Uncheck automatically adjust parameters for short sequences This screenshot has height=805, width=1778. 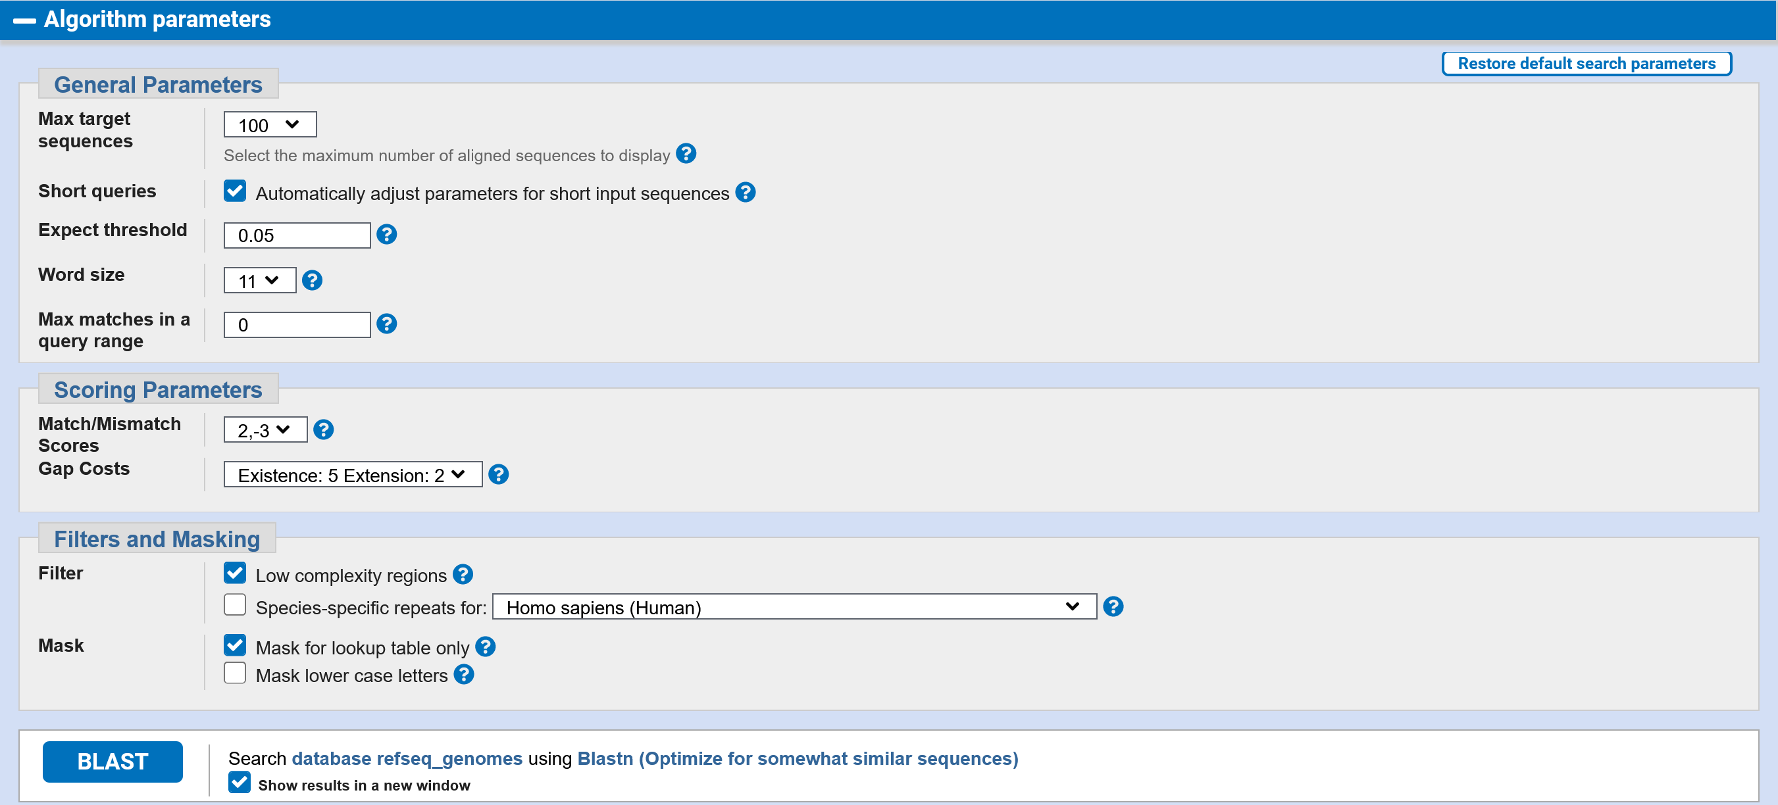click(235, 192)
